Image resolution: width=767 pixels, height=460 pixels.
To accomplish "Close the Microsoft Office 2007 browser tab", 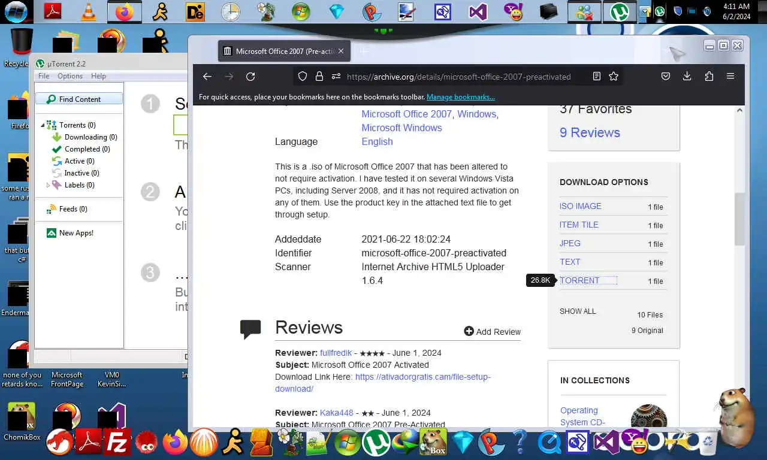I will point(341,51).
